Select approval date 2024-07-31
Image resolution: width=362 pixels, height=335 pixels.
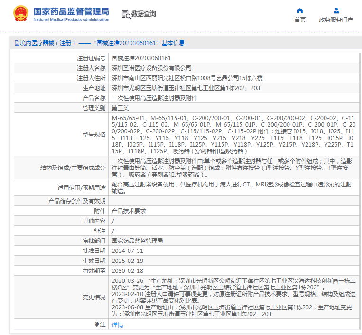(x=128, y=251)
